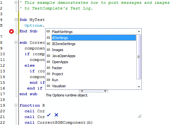Click the 'End Sub' statement with error
Screen dimensions: 173x125
[28, 31]
